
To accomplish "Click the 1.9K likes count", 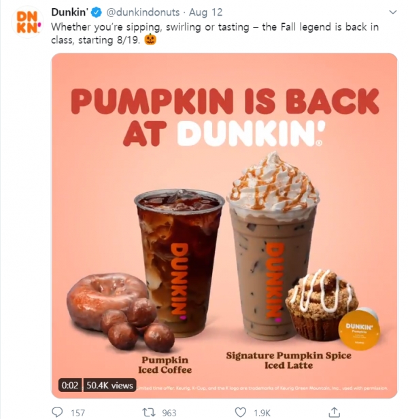I will [262, 413].
